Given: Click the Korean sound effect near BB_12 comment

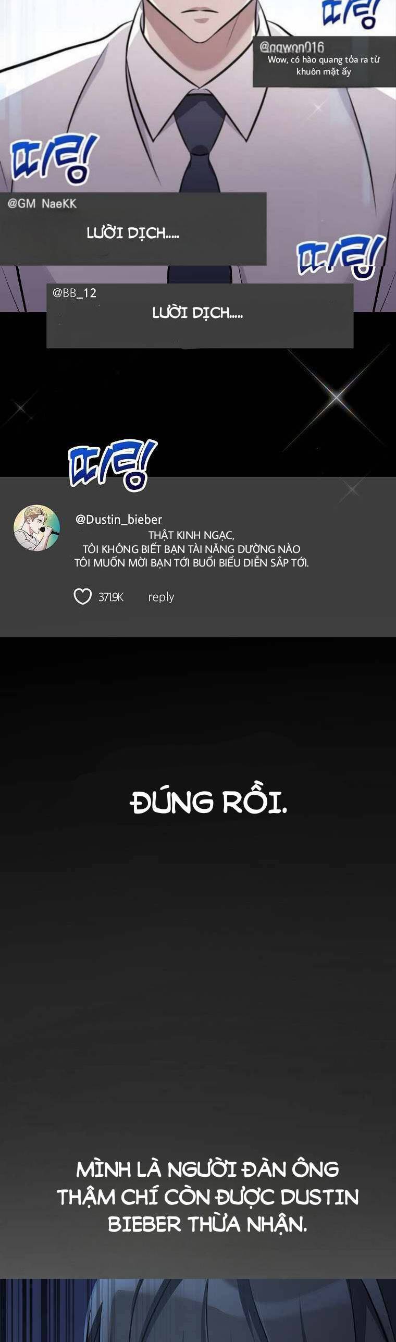Looking at the screenshot, I should 341,257.
